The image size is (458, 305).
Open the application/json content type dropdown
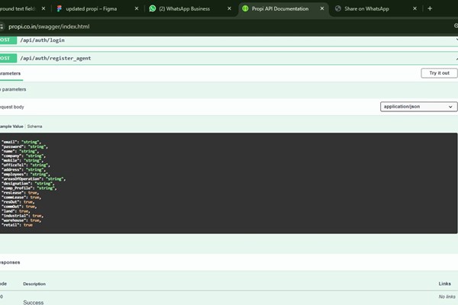pos(418,107)
